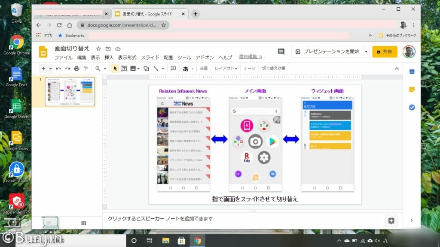Image resolution: width=440 pixels, height=247 pixels.
Task: Go back in browser history
Action: point(39,25)
